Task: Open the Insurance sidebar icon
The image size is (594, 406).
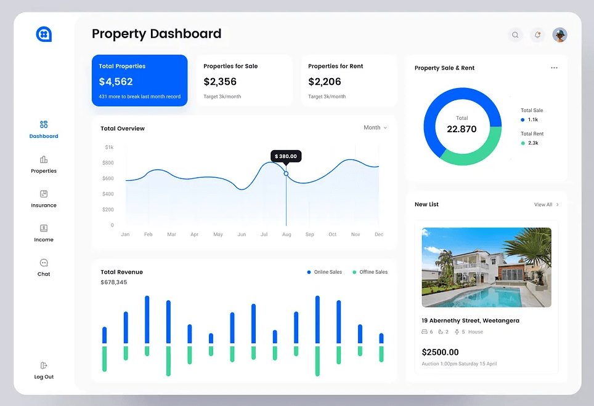Action: tap(44, 194)
